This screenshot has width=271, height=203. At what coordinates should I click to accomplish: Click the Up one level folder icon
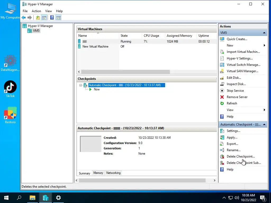(x=38, y=17)
